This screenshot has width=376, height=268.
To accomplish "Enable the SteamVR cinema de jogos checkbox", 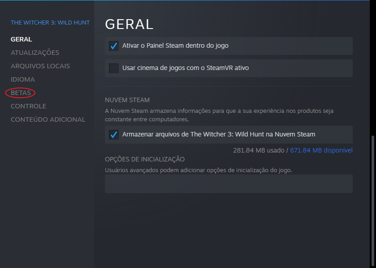I will click(x=114, y=68).
